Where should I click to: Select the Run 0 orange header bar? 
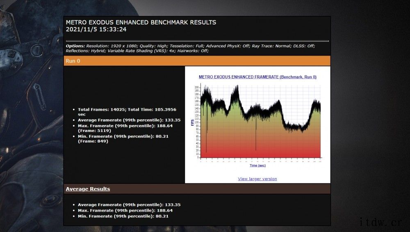pos(197,61)
